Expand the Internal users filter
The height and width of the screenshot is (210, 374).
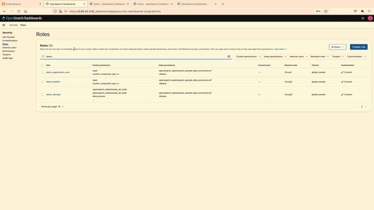pyautogui.click(x=299, y=57)
